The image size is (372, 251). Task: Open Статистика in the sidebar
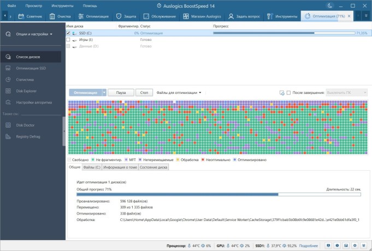click(25, 80)
